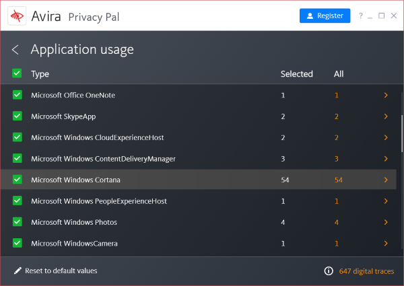Toggle the select-all checkbox beside Type
The image size is (404, 286).
[x=17, y=73]
